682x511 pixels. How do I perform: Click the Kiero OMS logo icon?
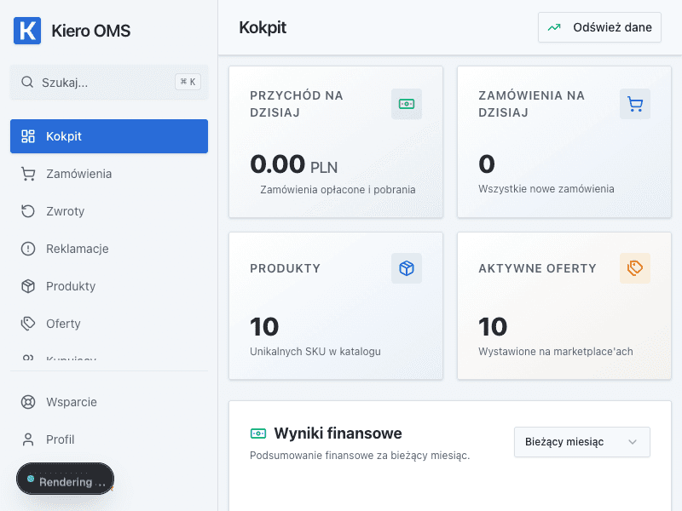coord(27,31)
